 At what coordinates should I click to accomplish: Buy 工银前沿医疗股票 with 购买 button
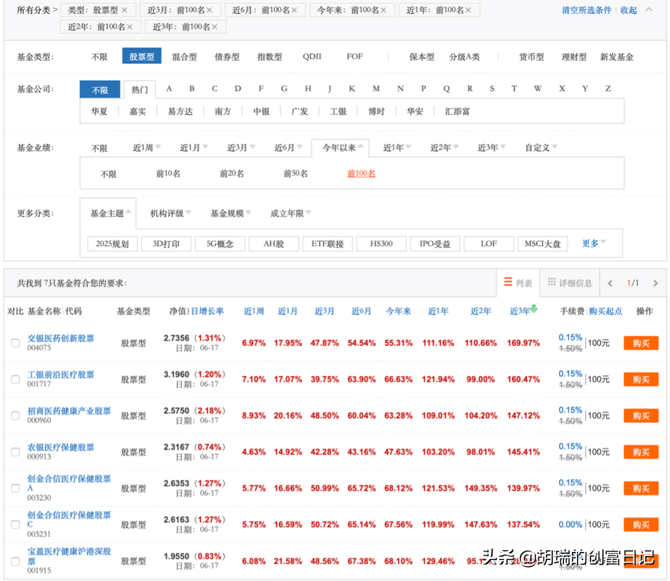point(641,379)
